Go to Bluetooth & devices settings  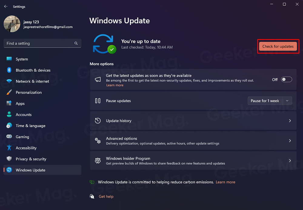coord(42,70)
